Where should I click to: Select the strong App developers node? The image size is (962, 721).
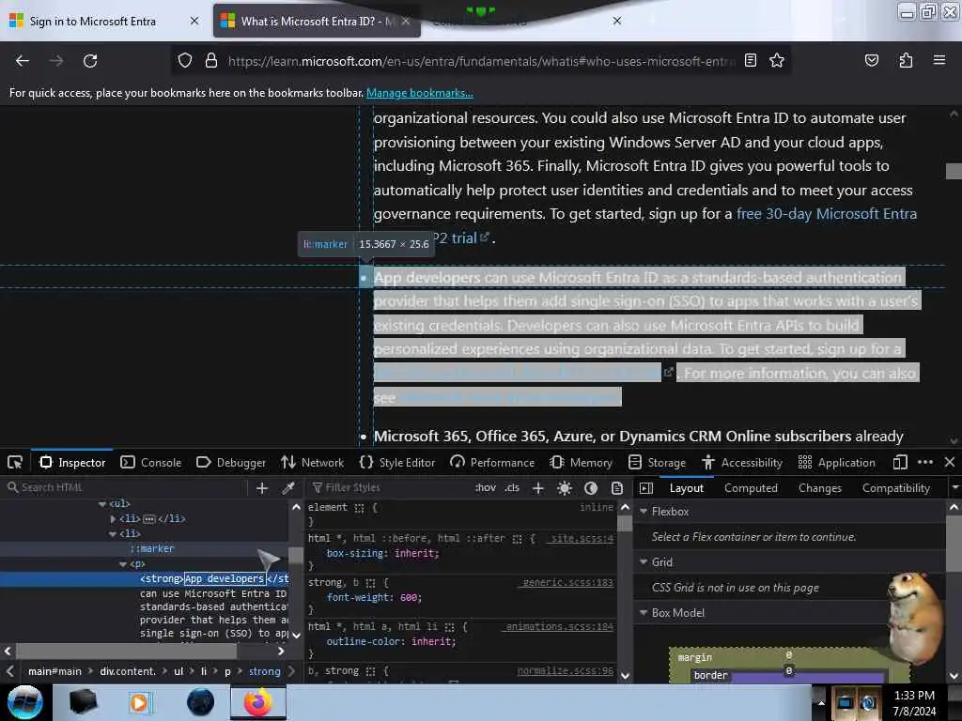[144, 578]
